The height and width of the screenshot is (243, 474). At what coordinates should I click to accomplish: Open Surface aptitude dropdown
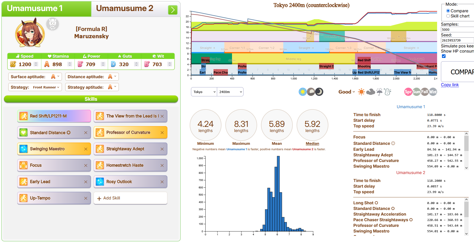pos(35,77)
